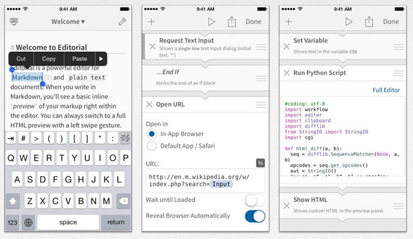Open the wrench tools icon
This screenshot has height=239, width=413.
(122, 22)
